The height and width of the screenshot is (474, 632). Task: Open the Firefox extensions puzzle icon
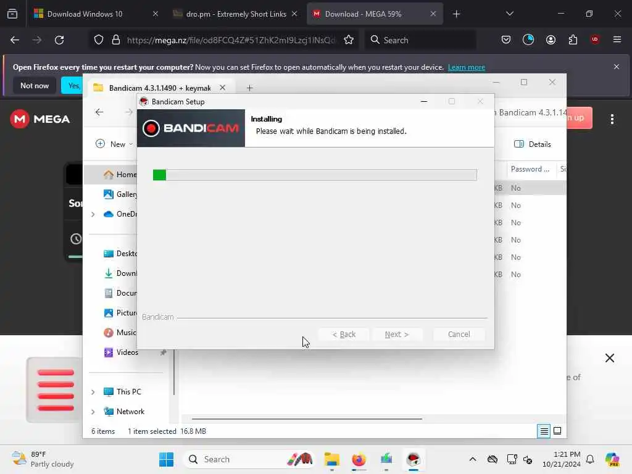(573, 39)
